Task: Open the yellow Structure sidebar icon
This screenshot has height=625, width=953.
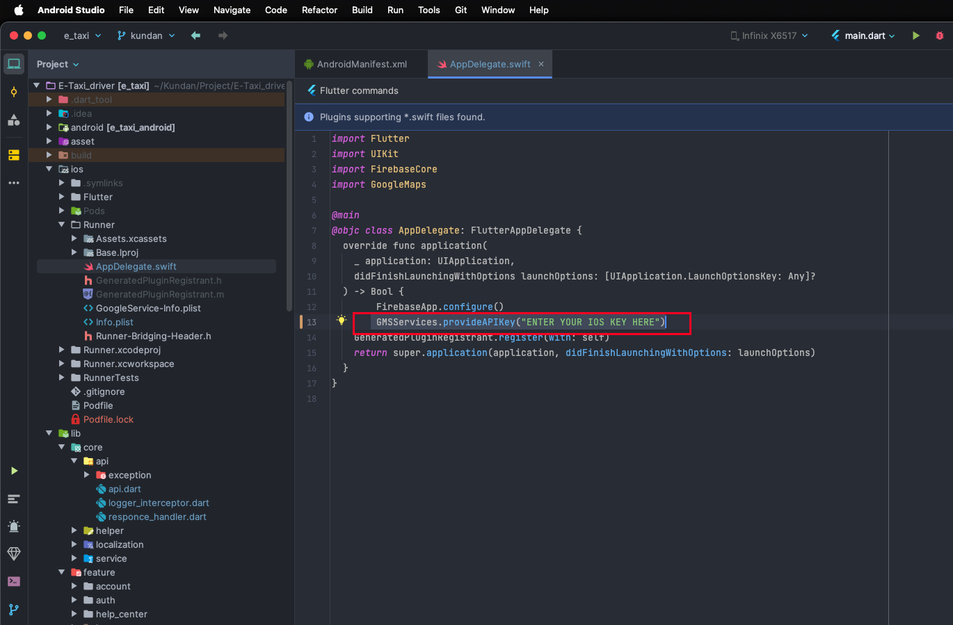Action: (14, 155)
